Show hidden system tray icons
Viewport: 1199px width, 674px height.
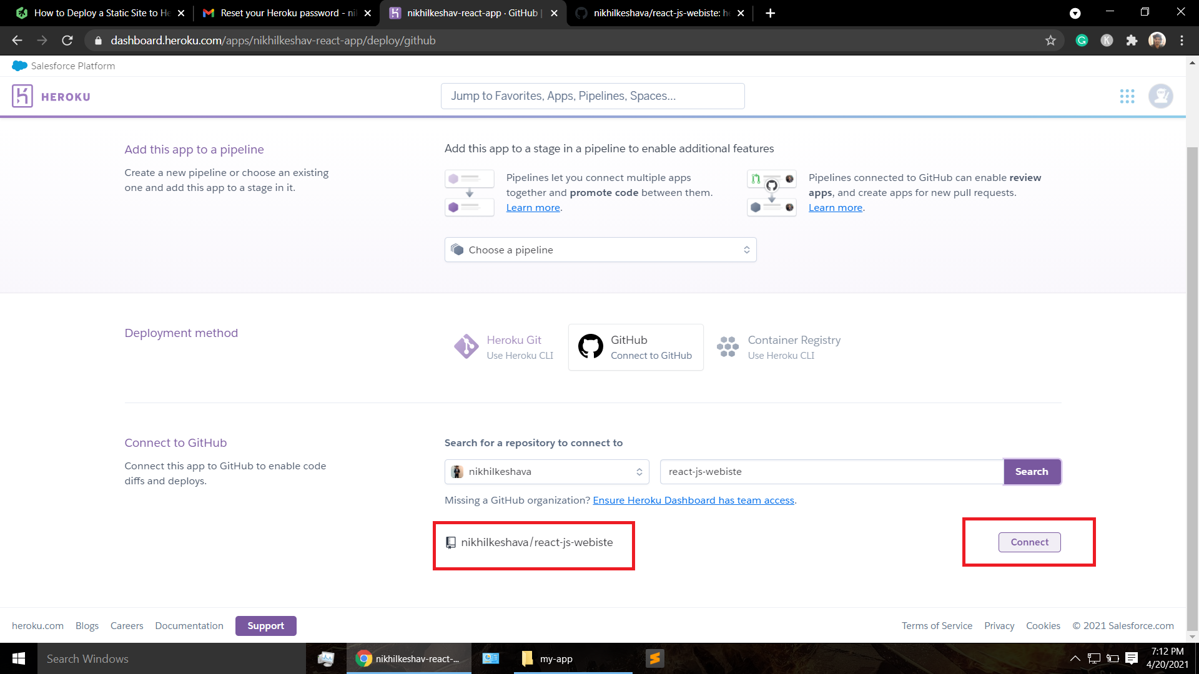pos(1075,658)
